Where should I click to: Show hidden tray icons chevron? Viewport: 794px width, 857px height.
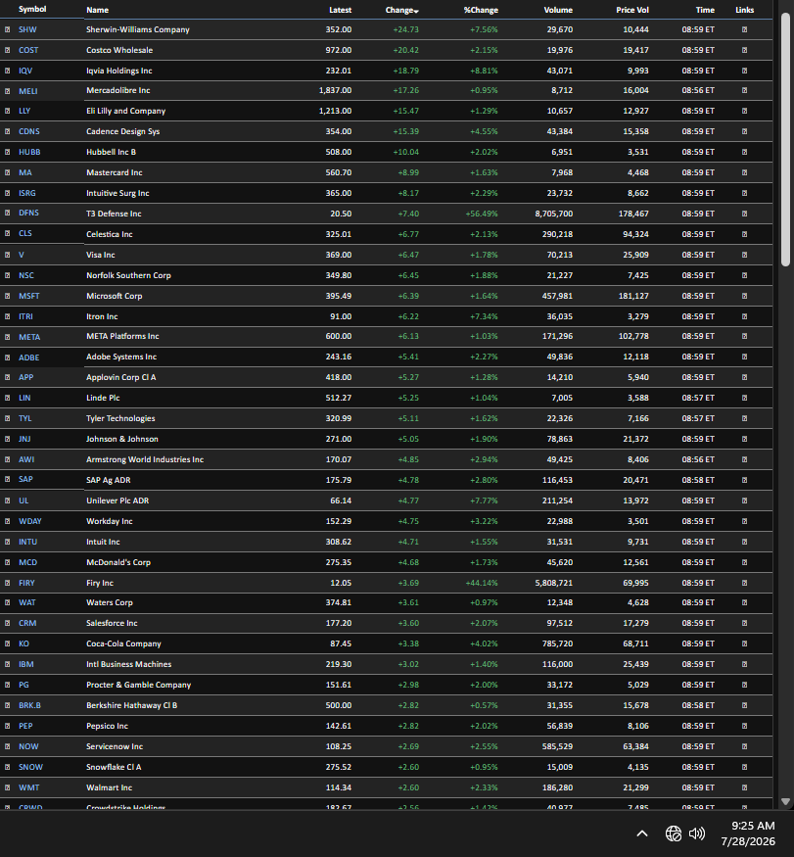pos(642,833)
